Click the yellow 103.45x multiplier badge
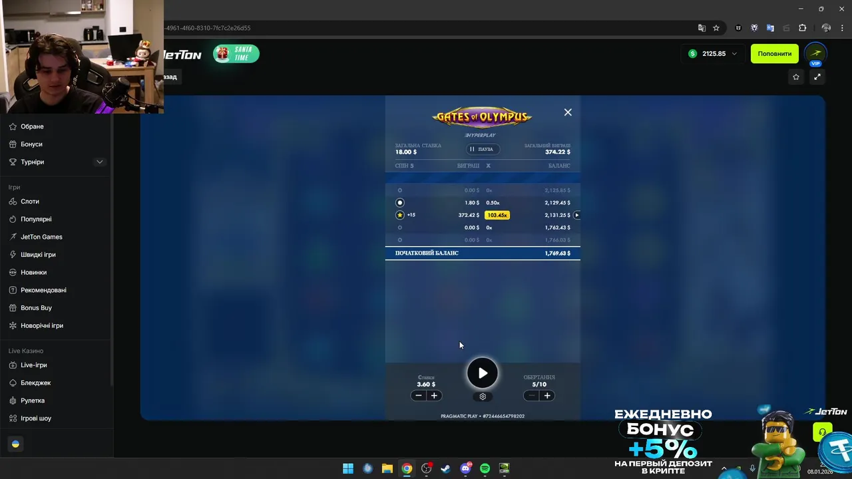Viewport: 852px width, 479px height. (497, 215)
